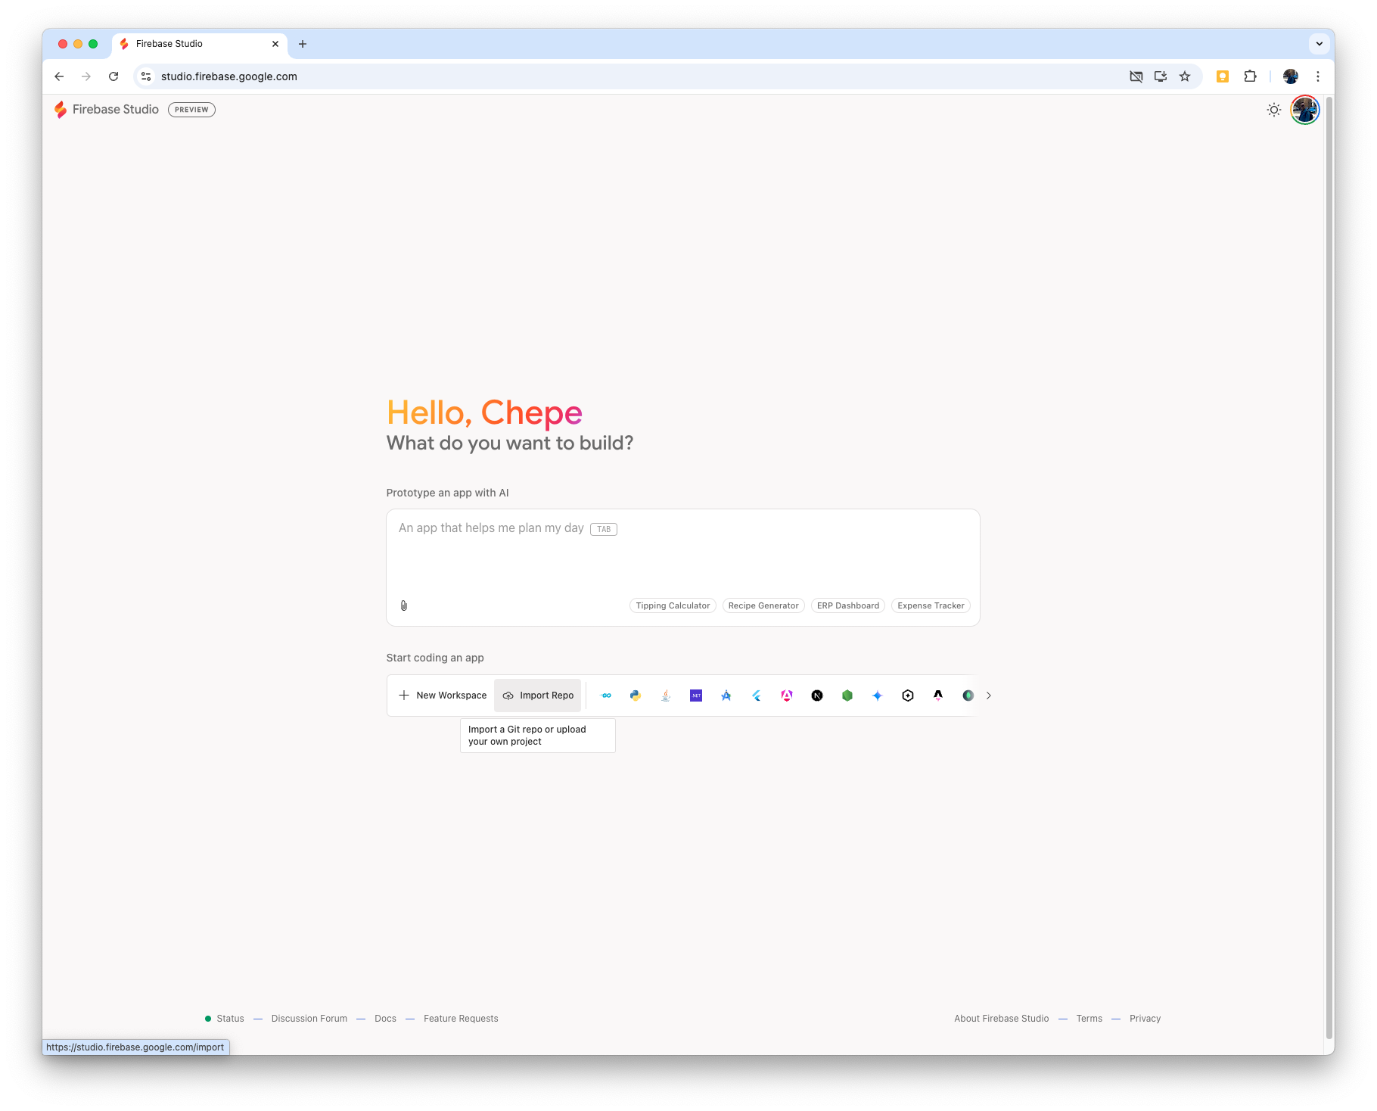
Task: Close the Firebase Studio tab
Action: [x=275, y=44]
